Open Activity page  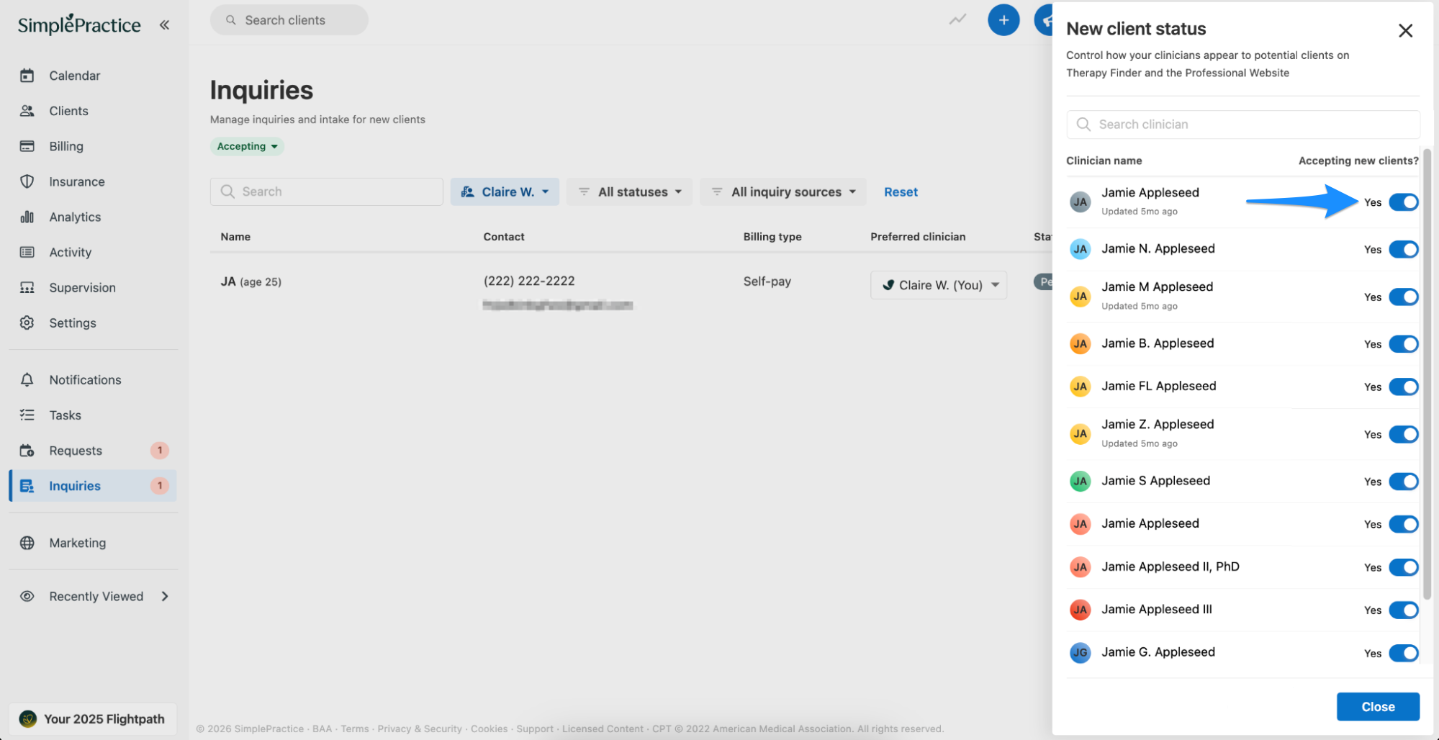coord(70,252)
